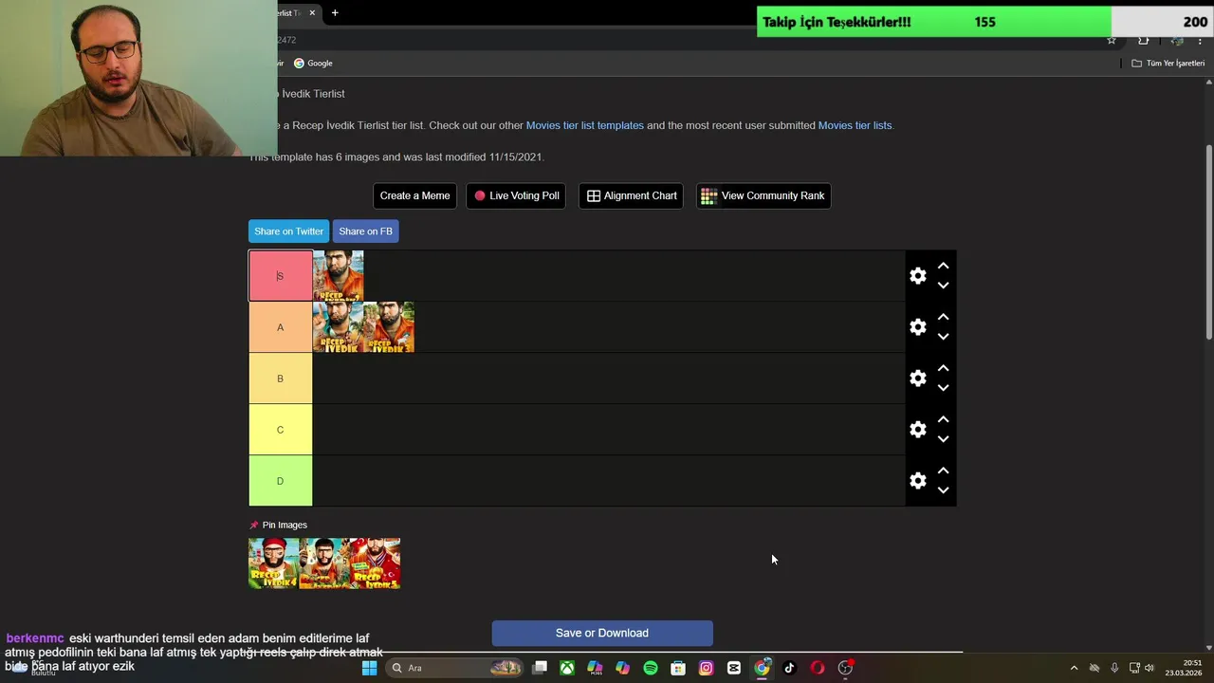Move tier A row up with arrow
The width and height of the screenshot is (1214, 683).
pyautogui.click(x=943, y=318)
